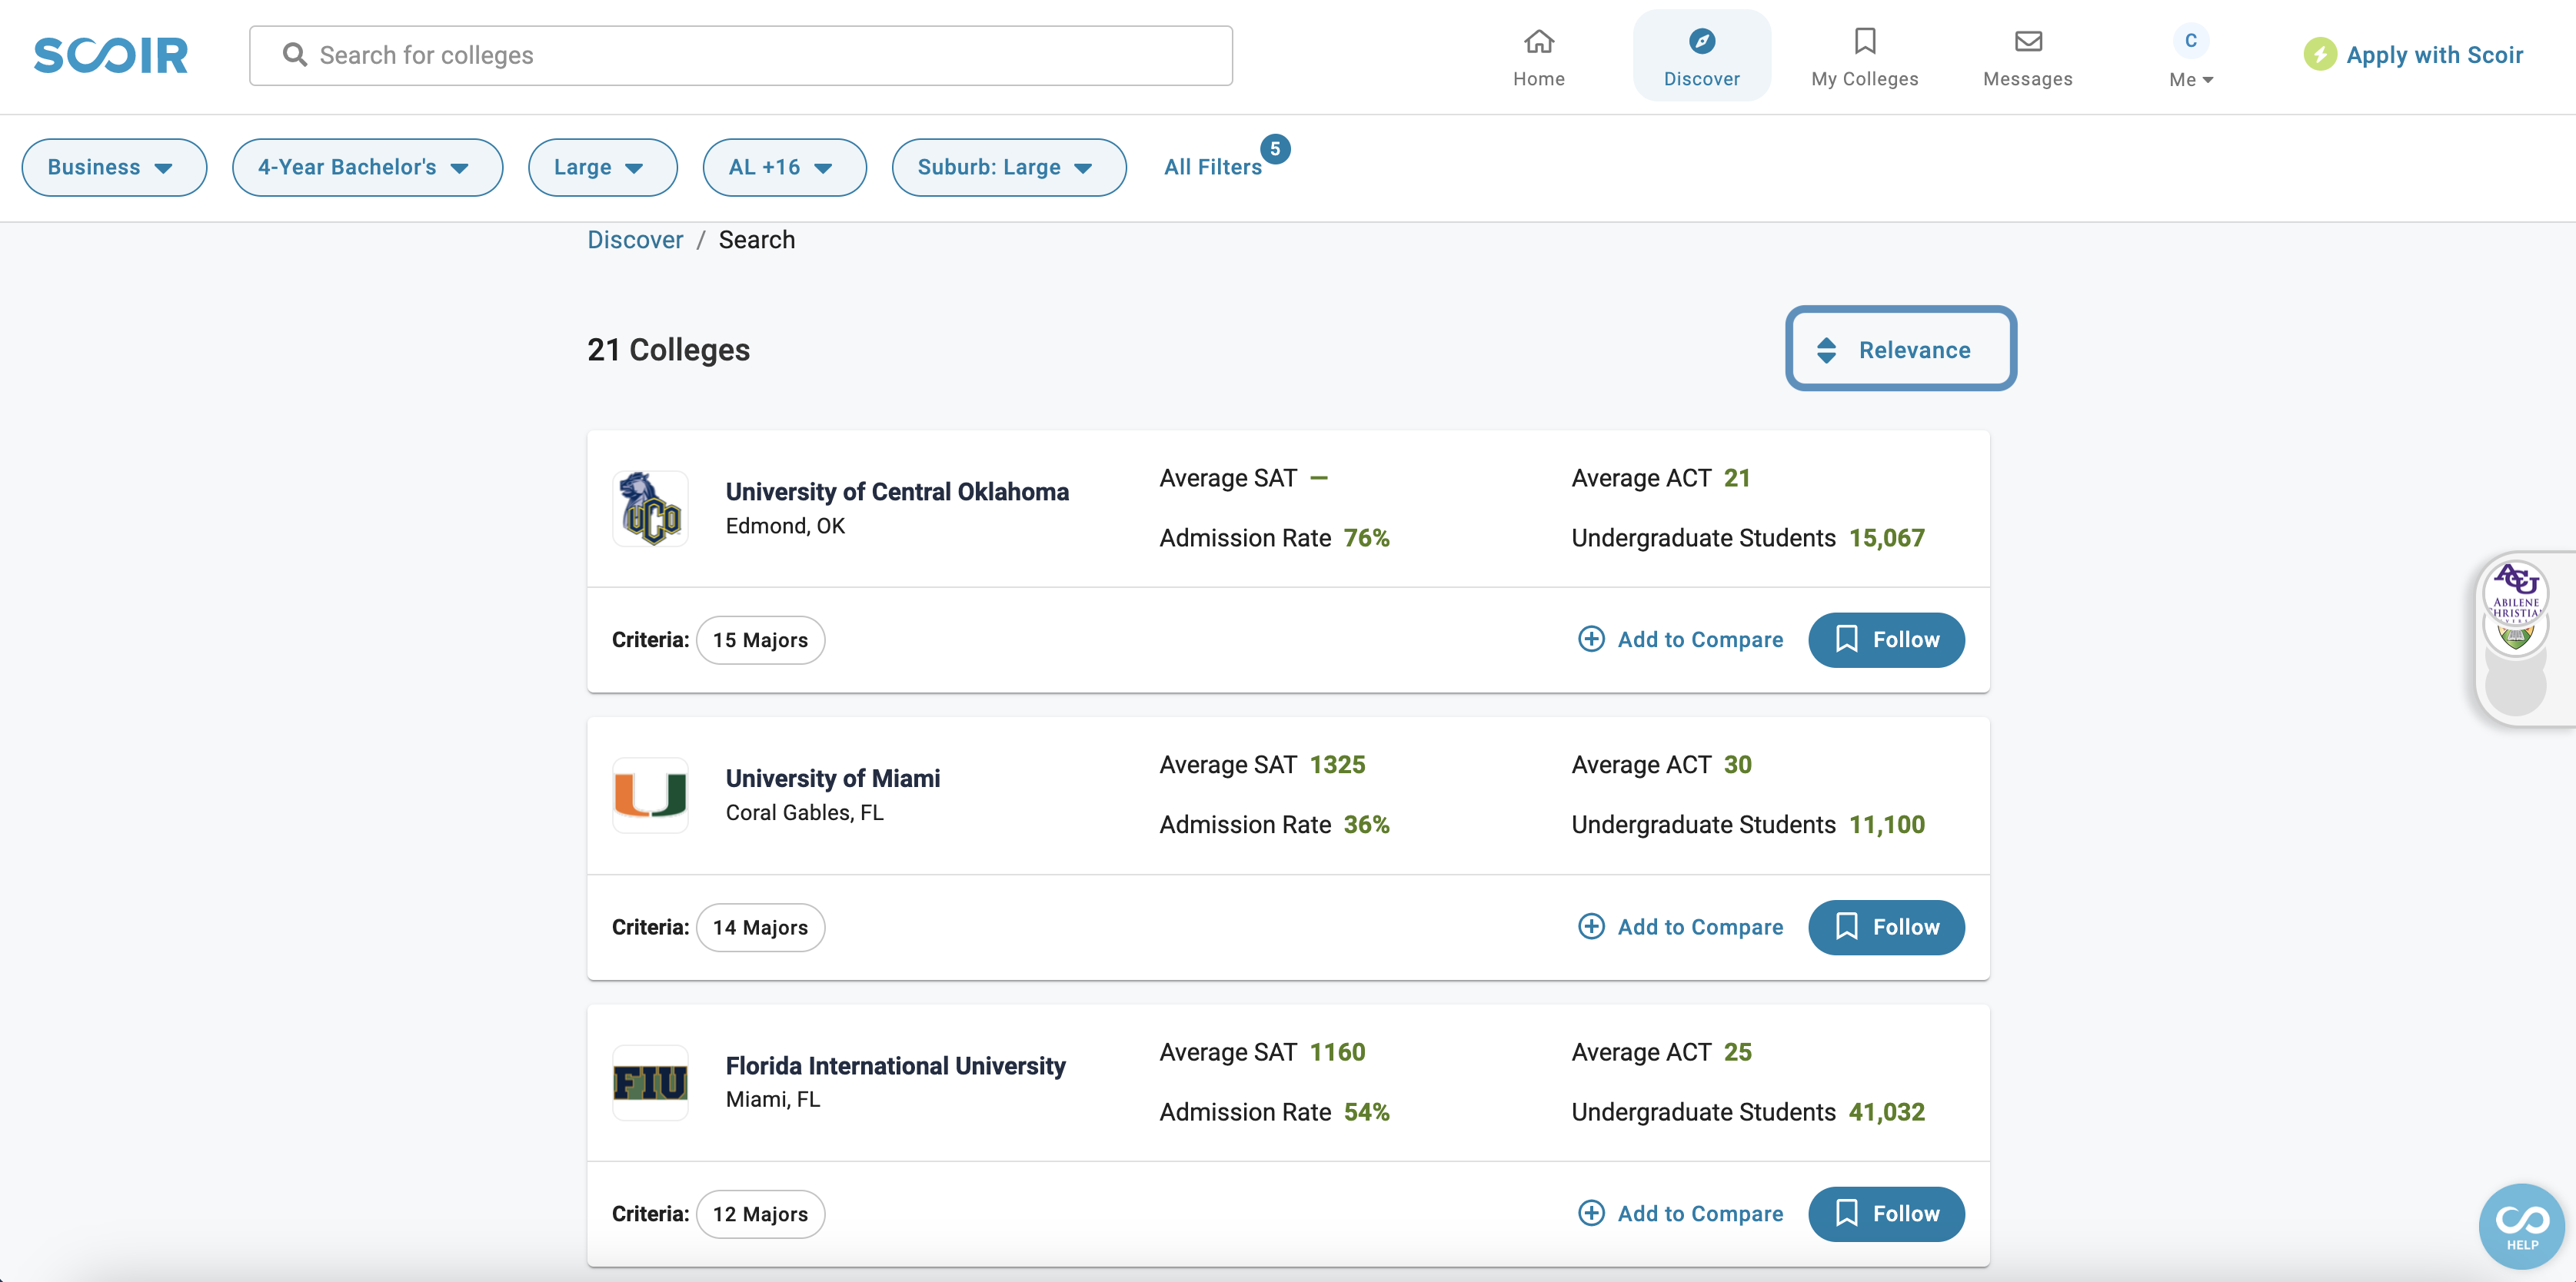The width and height of the screenshot is (2576, 1282).
Task: Click the University of Miami logo
Action: (650, 795)
